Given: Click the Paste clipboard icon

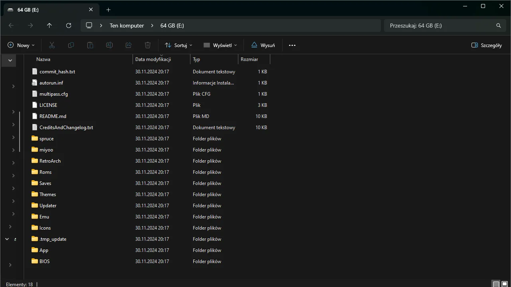Looking at the screenshot, I should click(x=90, y=45).
